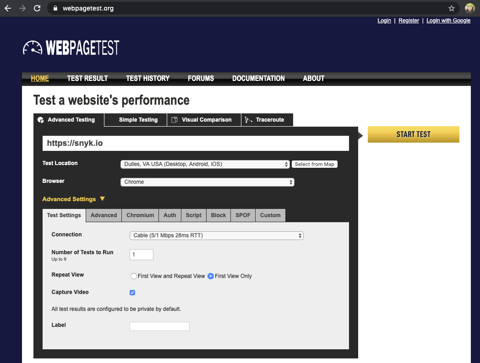
Task: Open TEST HISTORY in navigation bar
Action: pos(148,79)
